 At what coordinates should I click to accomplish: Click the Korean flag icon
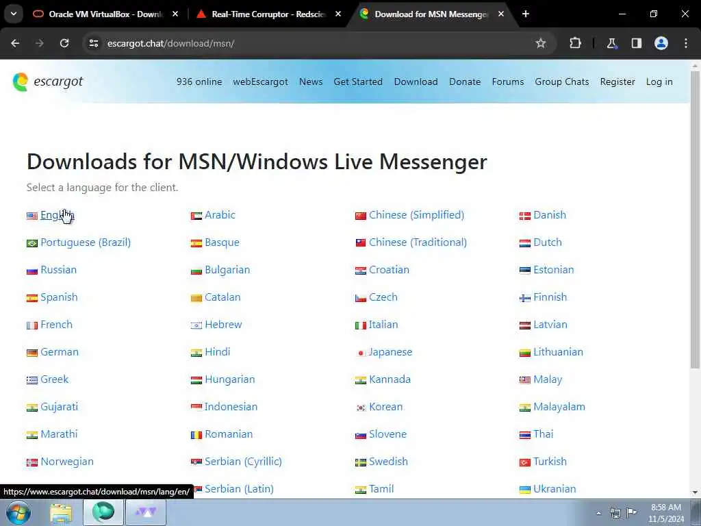point(361,408)
